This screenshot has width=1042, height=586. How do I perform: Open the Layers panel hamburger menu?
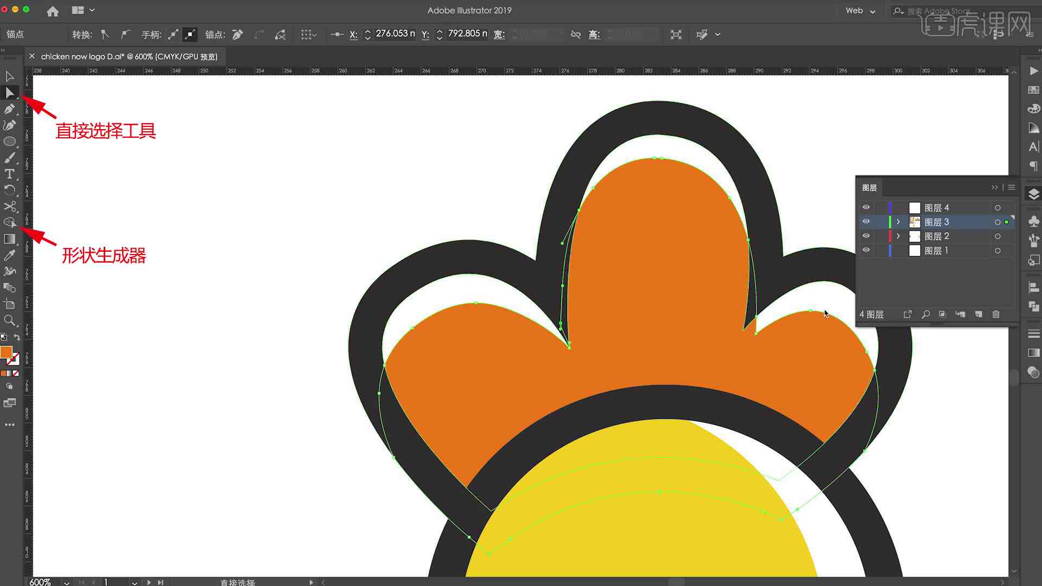[1012, 187]
